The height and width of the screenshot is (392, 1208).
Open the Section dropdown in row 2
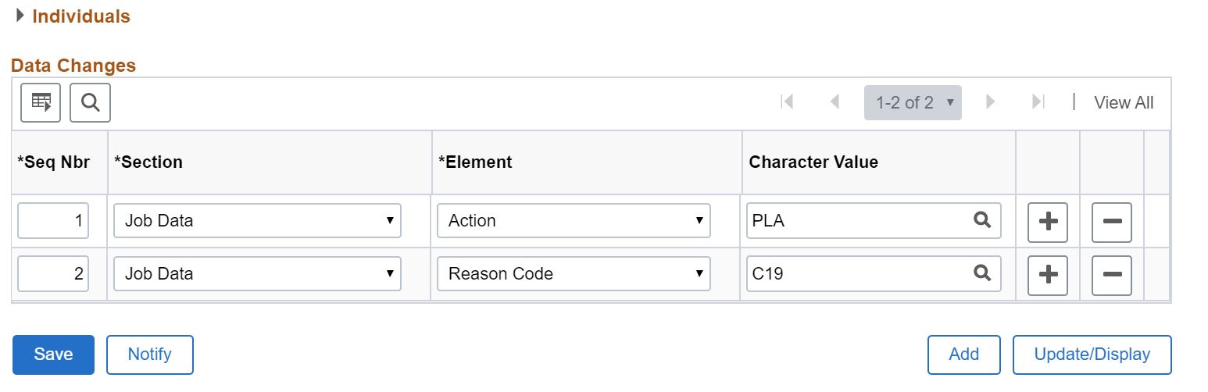click(257, 274)
